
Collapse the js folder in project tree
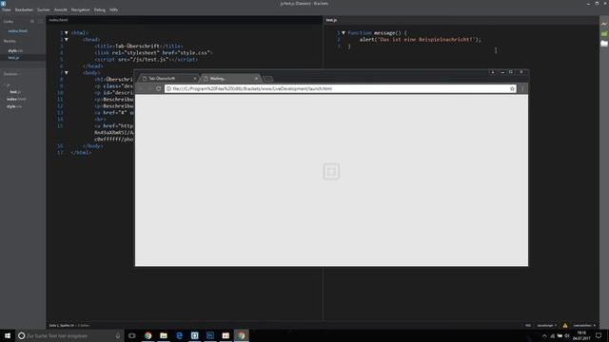[x=8, y=85]
